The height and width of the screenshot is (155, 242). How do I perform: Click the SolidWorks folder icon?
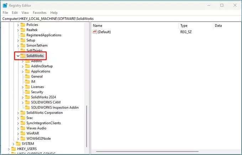(23, 56)
